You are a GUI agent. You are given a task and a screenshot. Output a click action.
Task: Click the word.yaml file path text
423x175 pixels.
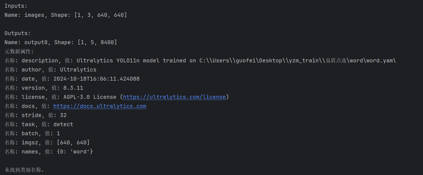(x=381, y=60)
